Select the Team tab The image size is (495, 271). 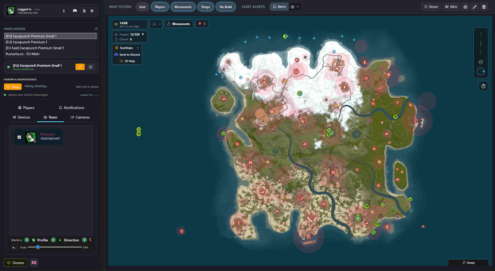[50, 117]
